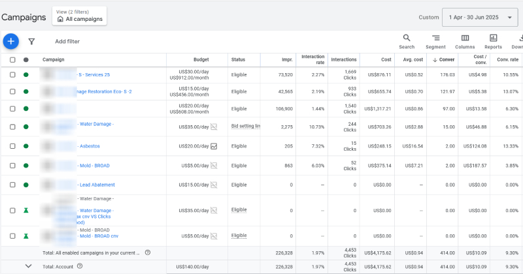Click experiment flask icon for Mold BROAD cnv row

pyautogui.click(x=26, y=236)
